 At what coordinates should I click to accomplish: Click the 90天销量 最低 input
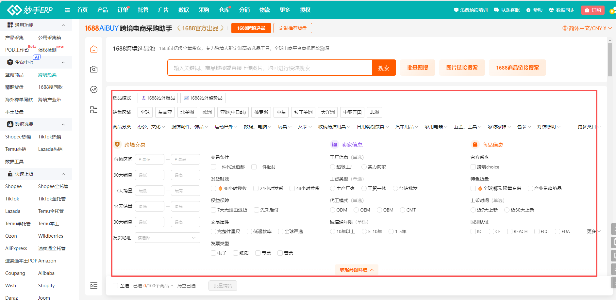click(150, 175)
